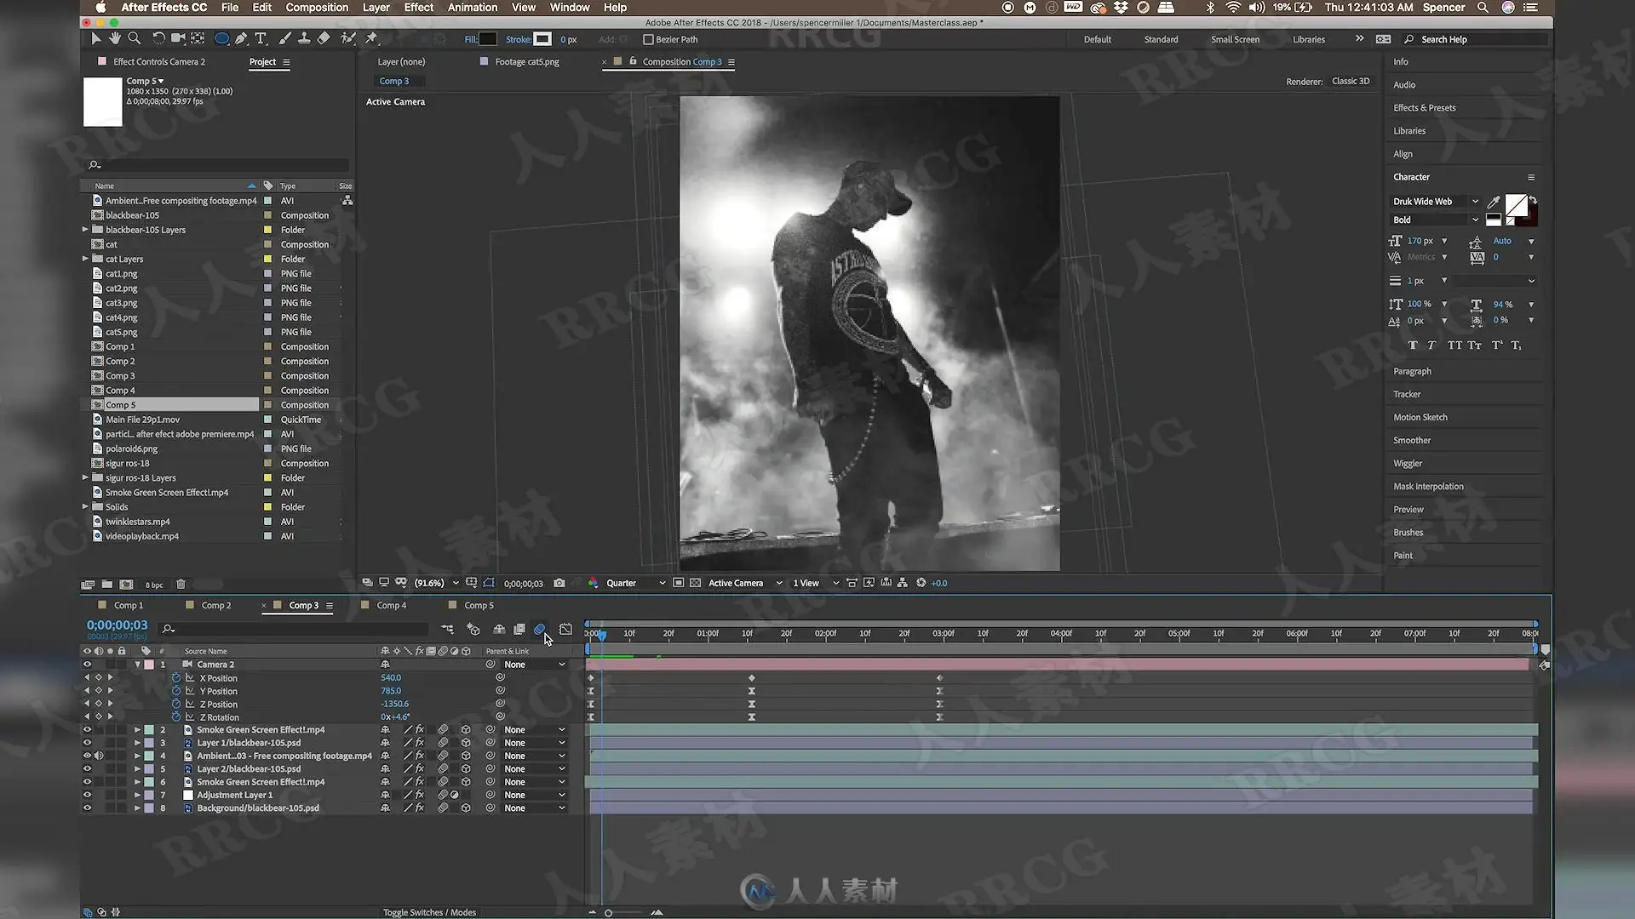The width and height of the screenshot is (1635, 919).
Task: Select the Hand tool
Action: pyautogui.click(x=115, y=38)
